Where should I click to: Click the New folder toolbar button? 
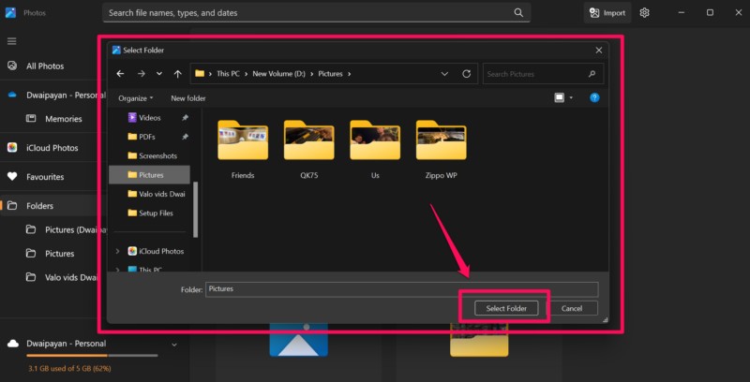(x=188, y=97)
